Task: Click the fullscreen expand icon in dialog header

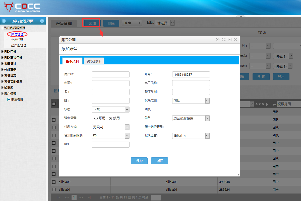Action: pos(223,40)
